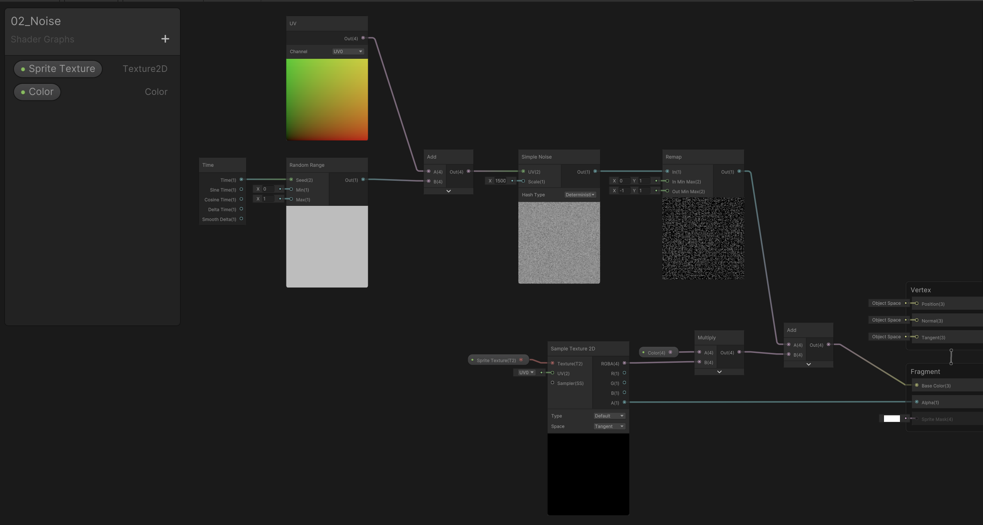Collapse the Multiply node with its chevron
This screenshot has height=525, width=983.
click(x=719, y=372)
